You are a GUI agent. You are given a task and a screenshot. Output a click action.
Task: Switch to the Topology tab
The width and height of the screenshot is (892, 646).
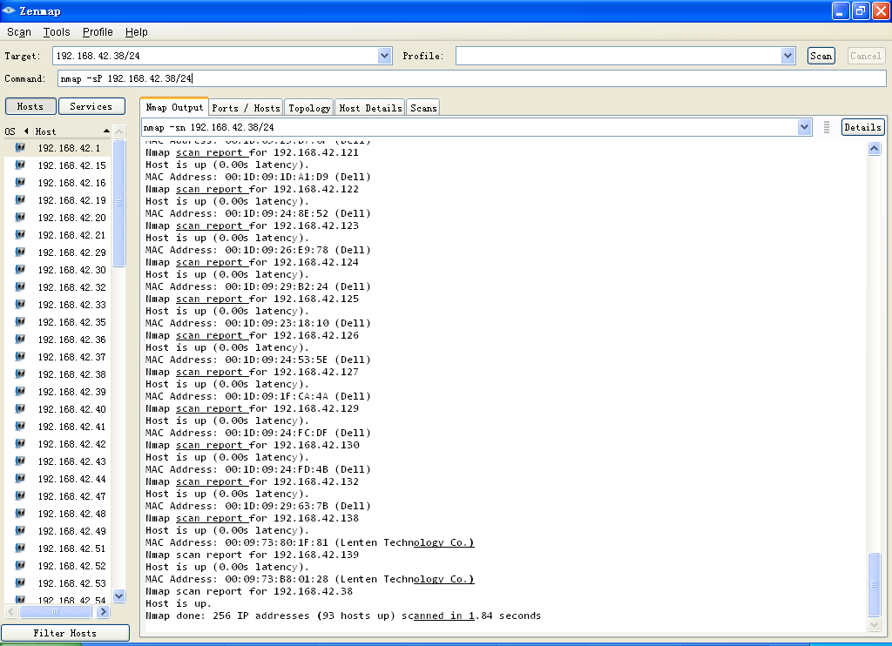click(309, 107)
